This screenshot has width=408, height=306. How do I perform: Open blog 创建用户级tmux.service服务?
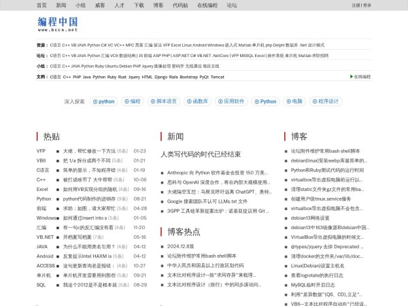coord(321,199)
